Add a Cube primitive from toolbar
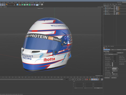The width and height of the screenshot is (126, 95). coord(17,4)
